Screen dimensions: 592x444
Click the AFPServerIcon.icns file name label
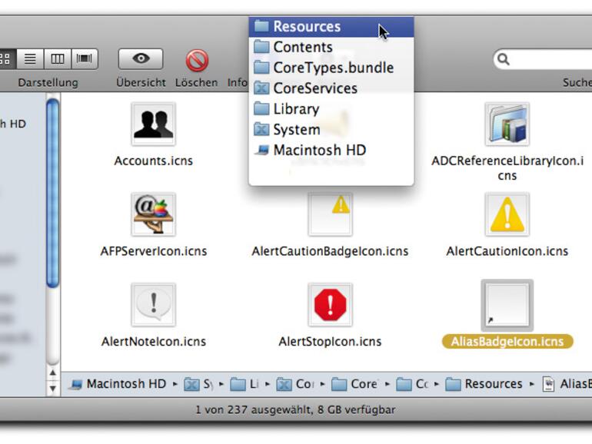tap(154, 251)
